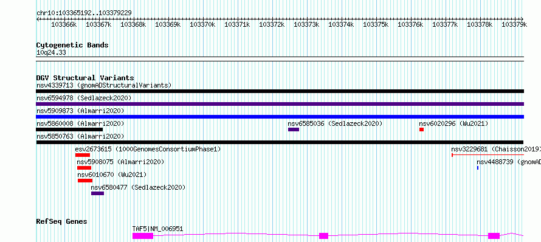The width and height of the screenshot is (541, 242).
Task: Click the nsv6585036 Sedlazeck2020 label
Action: [x=336, y=123]
